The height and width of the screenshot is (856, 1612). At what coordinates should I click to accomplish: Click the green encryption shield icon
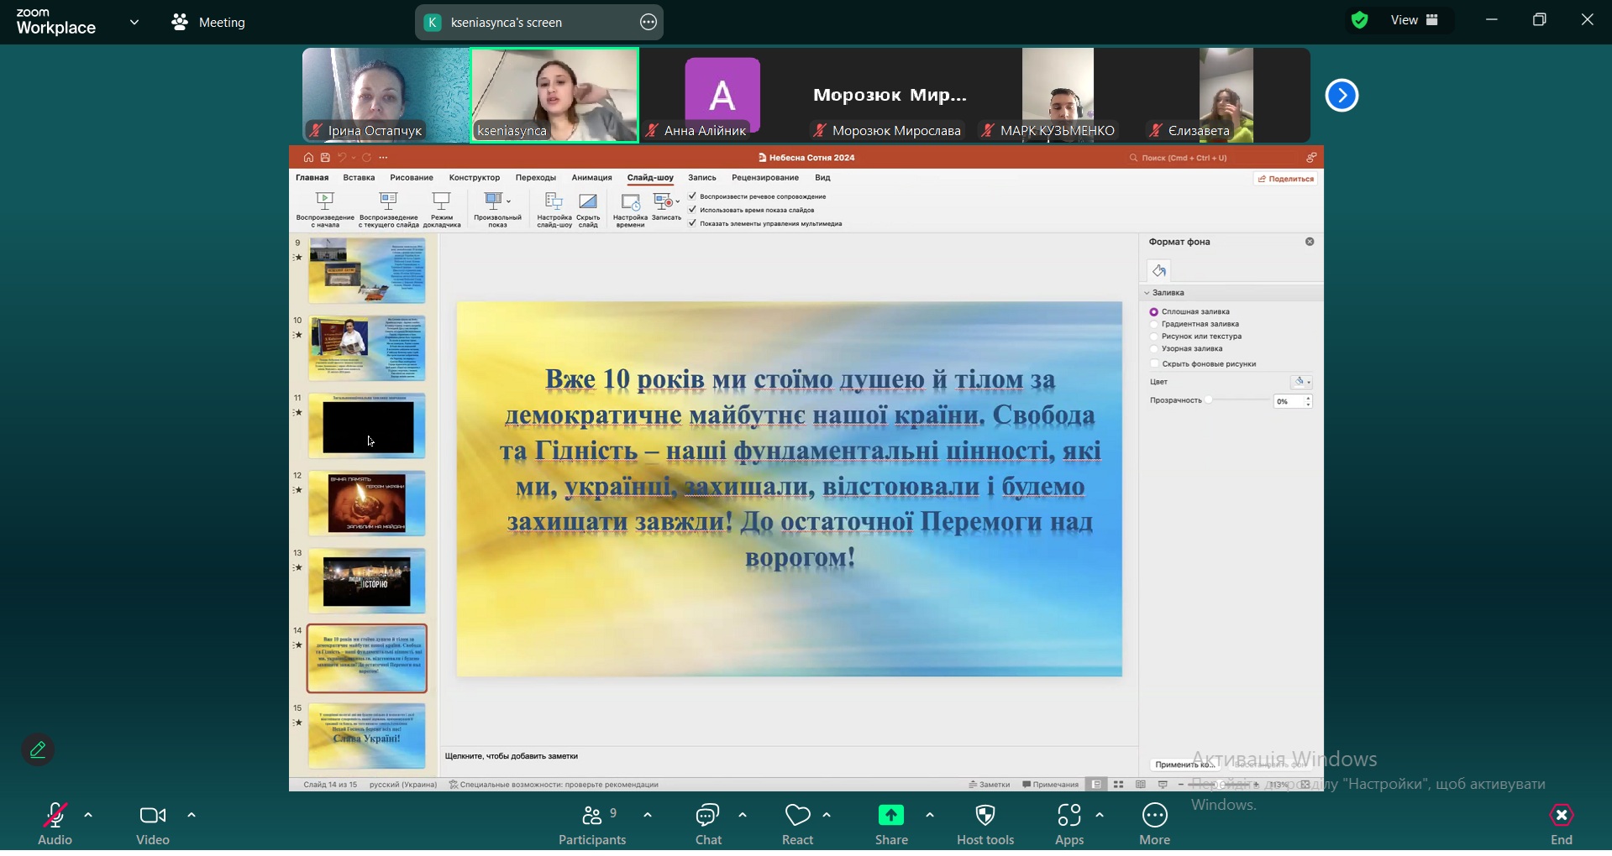[1360, 21]
